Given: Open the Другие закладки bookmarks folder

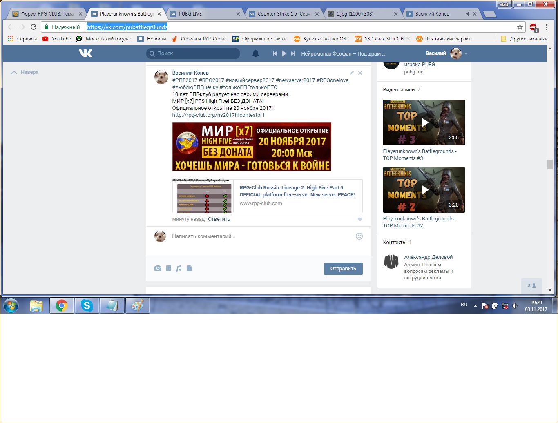Looking at the screenshot, I should (x=524, y=39).
